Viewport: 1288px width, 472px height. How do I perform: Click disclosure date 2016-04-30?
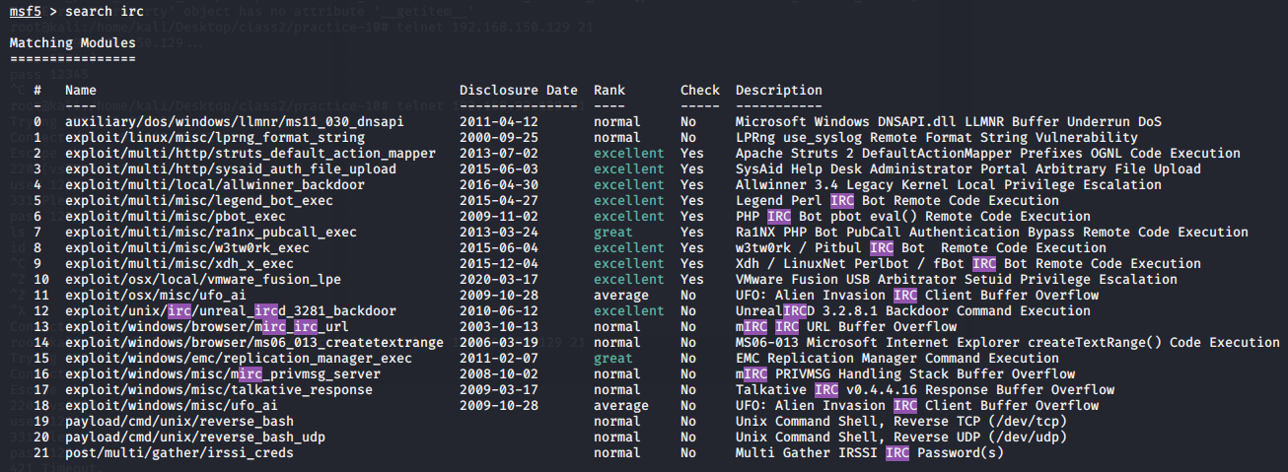(x=499, y=185)
